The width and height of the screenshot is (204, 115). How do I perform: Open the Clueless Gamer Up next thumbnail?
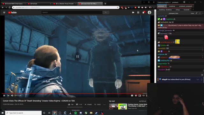(x=118, y=106)
